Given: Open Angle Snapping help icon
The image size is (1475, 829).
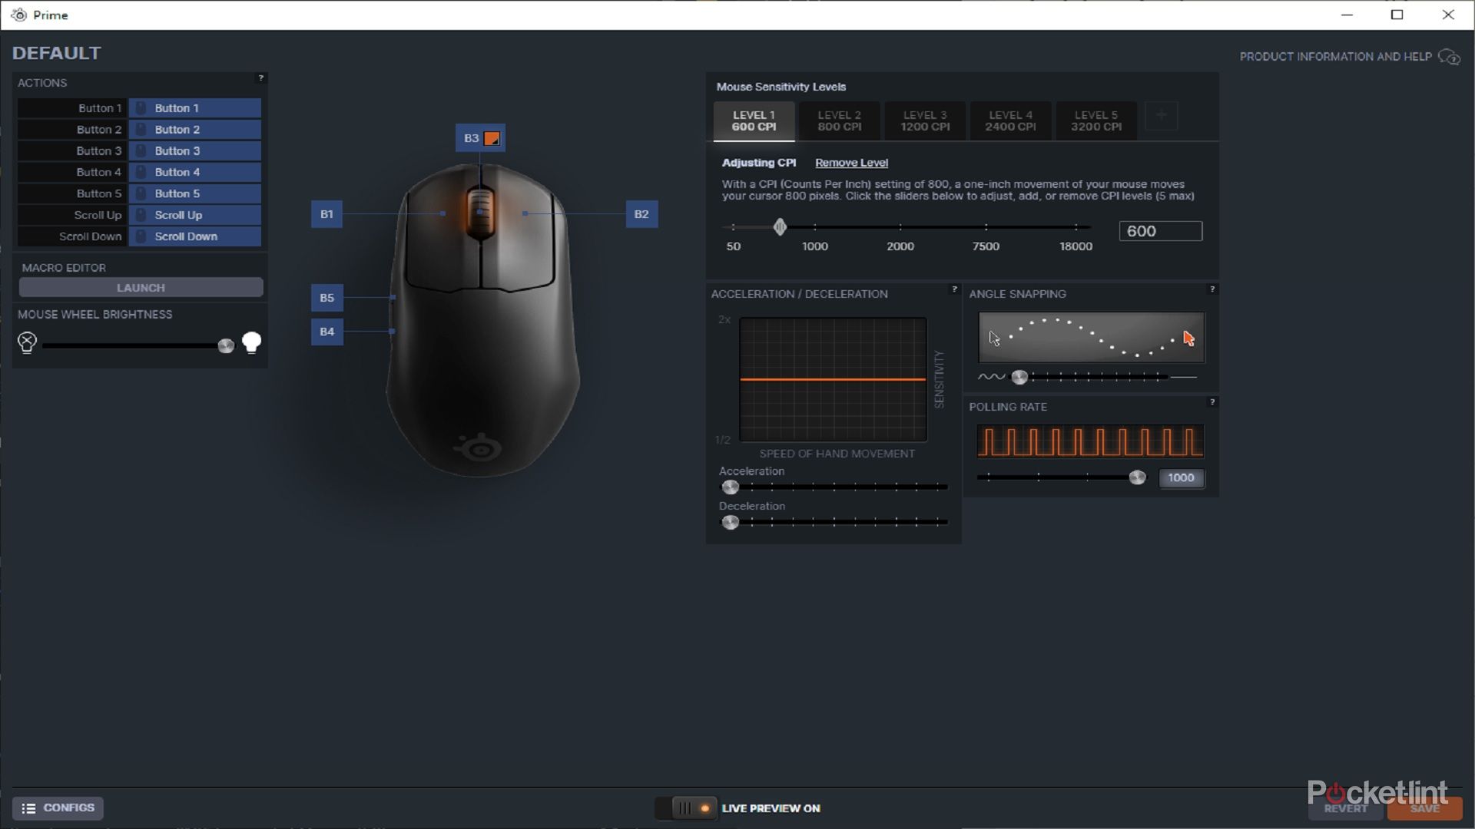Looking at the screenshot, I should coord(1212,289).
